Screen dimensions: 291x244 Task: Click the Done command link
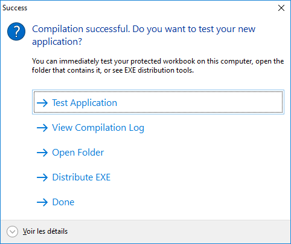click(x=158, y=202)
